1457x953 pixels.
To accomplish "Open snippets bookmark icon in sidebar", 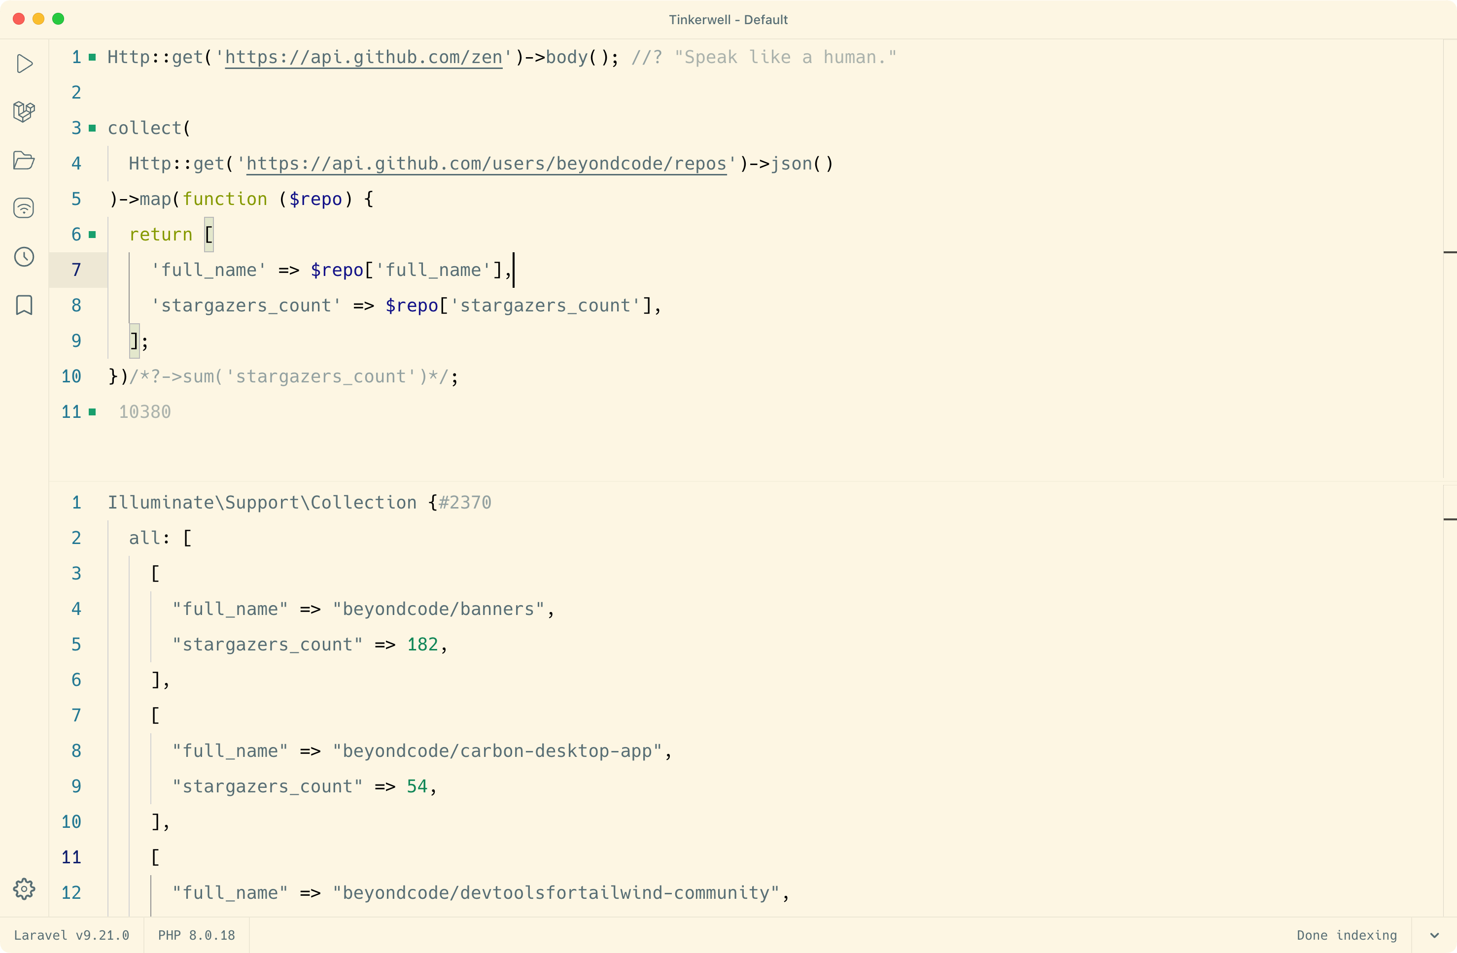I will tap(24, 305).
